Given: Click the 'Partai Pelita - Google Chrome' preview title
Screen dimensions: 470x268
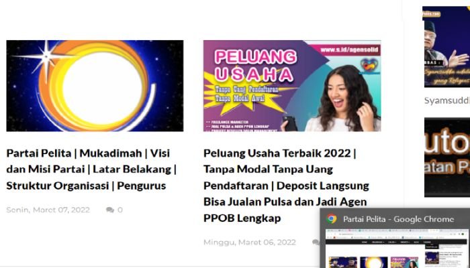Looking at the screenshot, I should (x=399, y=219).
